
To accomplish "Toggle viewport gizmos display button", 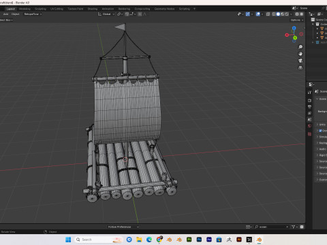I will (x=248, y=14).
